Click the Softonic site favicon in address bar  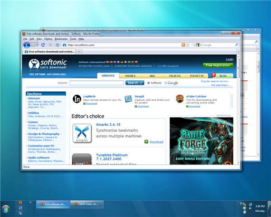[x=65, y=45]
